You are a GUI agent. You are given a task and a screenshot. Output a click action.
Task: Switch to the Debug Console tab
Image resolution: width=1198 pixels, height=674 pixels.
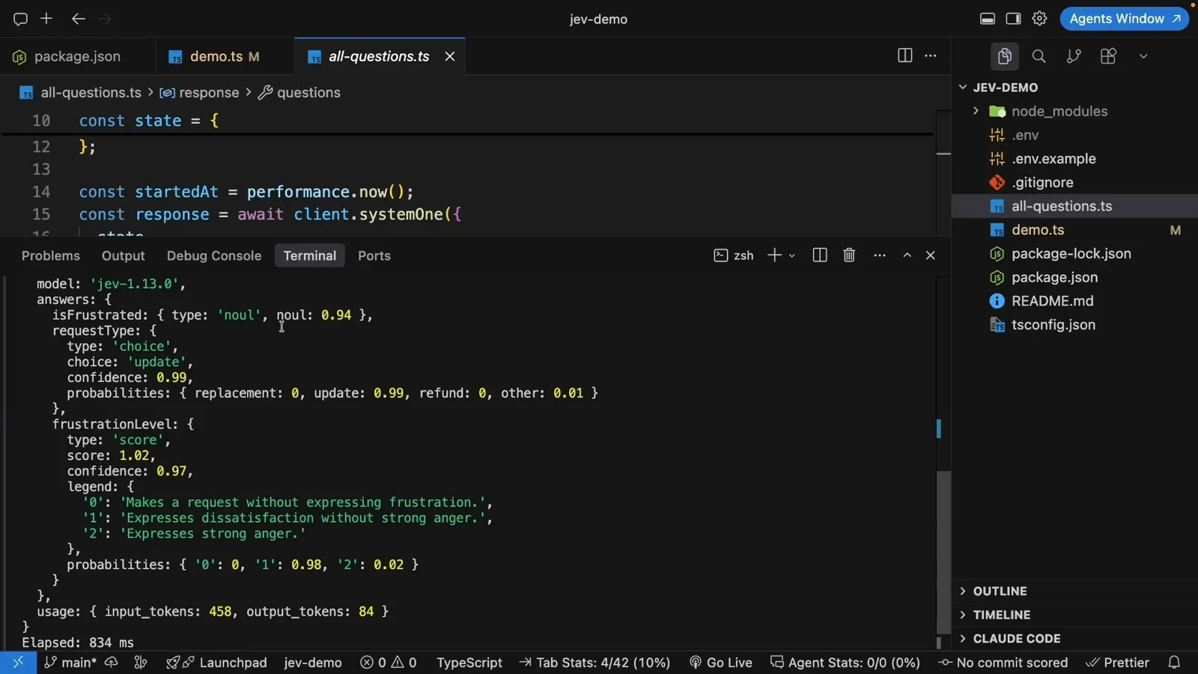click(x=214, y=255)
